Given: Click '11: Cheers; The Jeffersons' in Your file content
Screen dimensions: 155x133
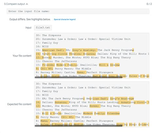Looking at the screenshot, I should coord(56,61).
